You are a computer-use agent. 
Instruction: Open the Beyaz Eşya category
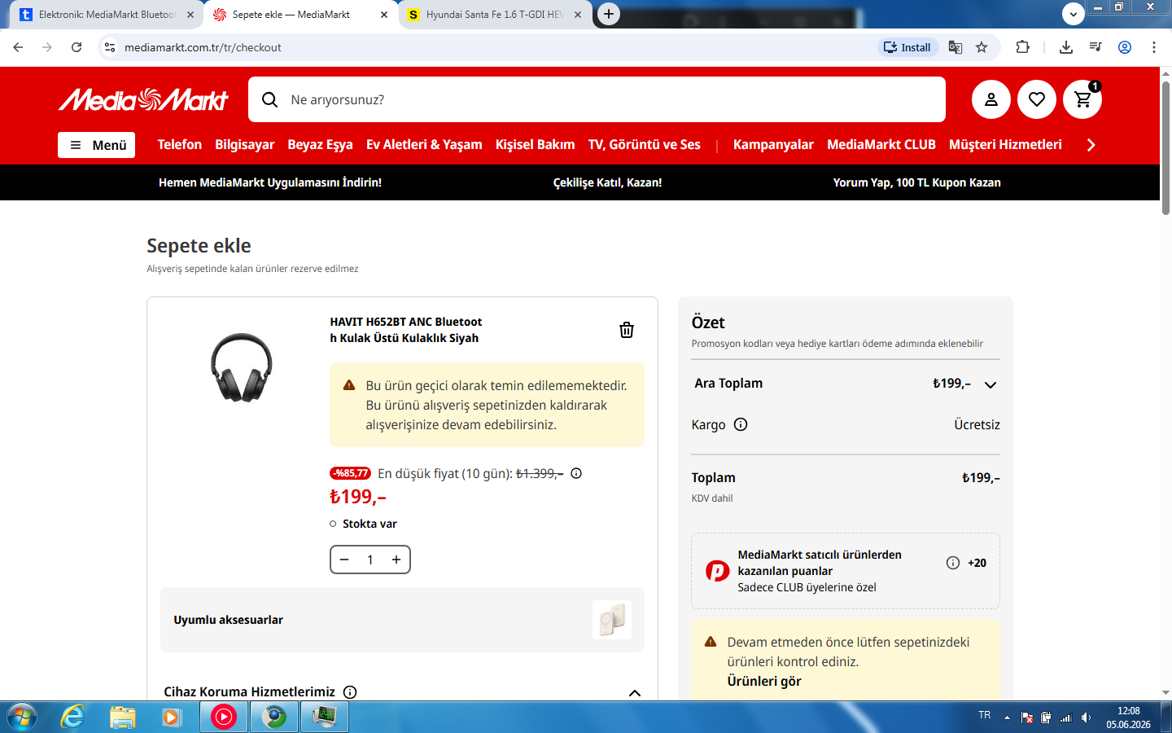tap(320, 144)
